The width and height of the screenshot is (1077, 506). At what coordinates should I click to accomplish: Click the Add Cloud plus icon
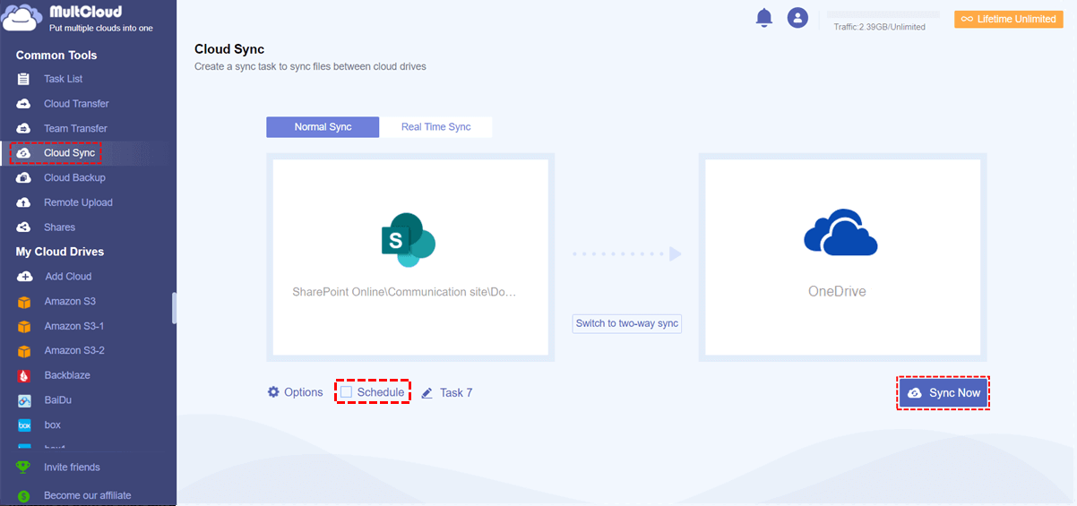tap(24, 277)
